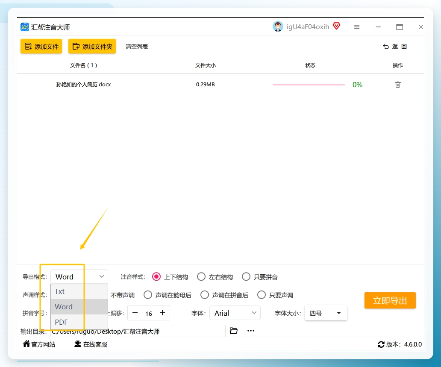441x367 pixels.
Task: Maximize the 汇帮注音大师 window
Action: click(400, 27)
